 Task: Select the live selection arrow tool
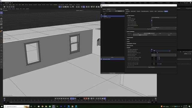point(1,13)
